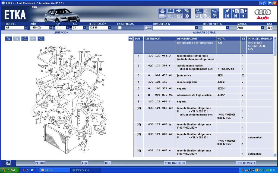Click the printer icon in the toolbar
278x173 pixels.
click(x=162, y=11)
